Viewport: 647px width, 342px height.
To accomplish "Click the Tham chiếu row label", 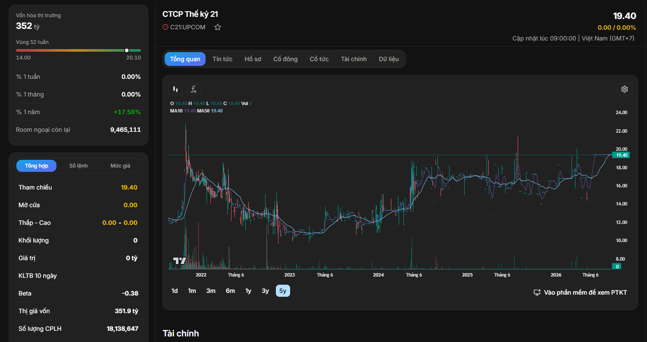I will pos(35,187).
